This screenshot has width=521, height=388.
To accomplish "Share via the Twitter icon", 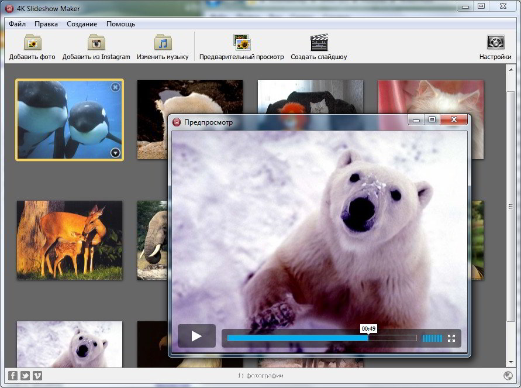I will pyautogui.click(x=25, y=376).
